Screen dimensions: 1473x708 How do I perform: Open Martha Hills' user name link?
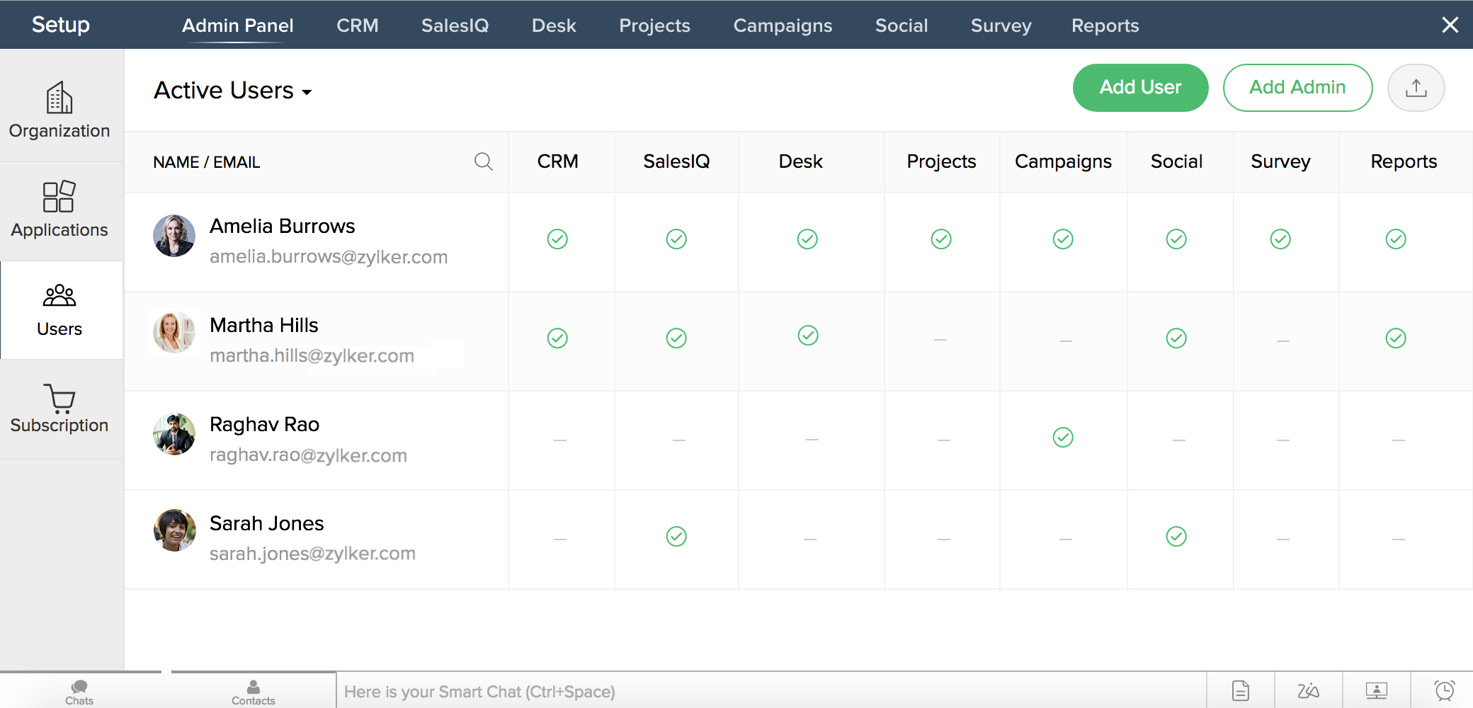click(x=263, y=325)
